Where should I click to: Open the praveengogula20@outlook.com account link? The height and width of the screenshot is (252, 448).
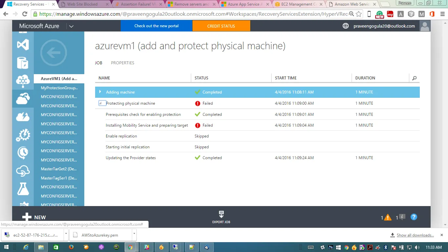click(384, 26)
